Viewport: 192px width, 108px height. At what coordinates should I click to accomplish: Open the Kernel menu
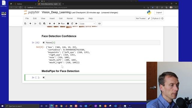point(70,19)
